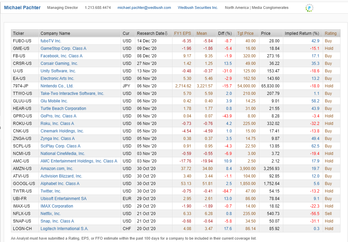Sort table by Rating column header
The width and height of the screenshot is (348, 242).
pos(330,33)
